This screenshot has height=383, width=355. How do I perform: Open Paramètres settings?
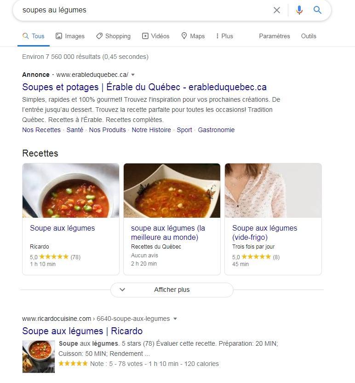click(275, 36)
